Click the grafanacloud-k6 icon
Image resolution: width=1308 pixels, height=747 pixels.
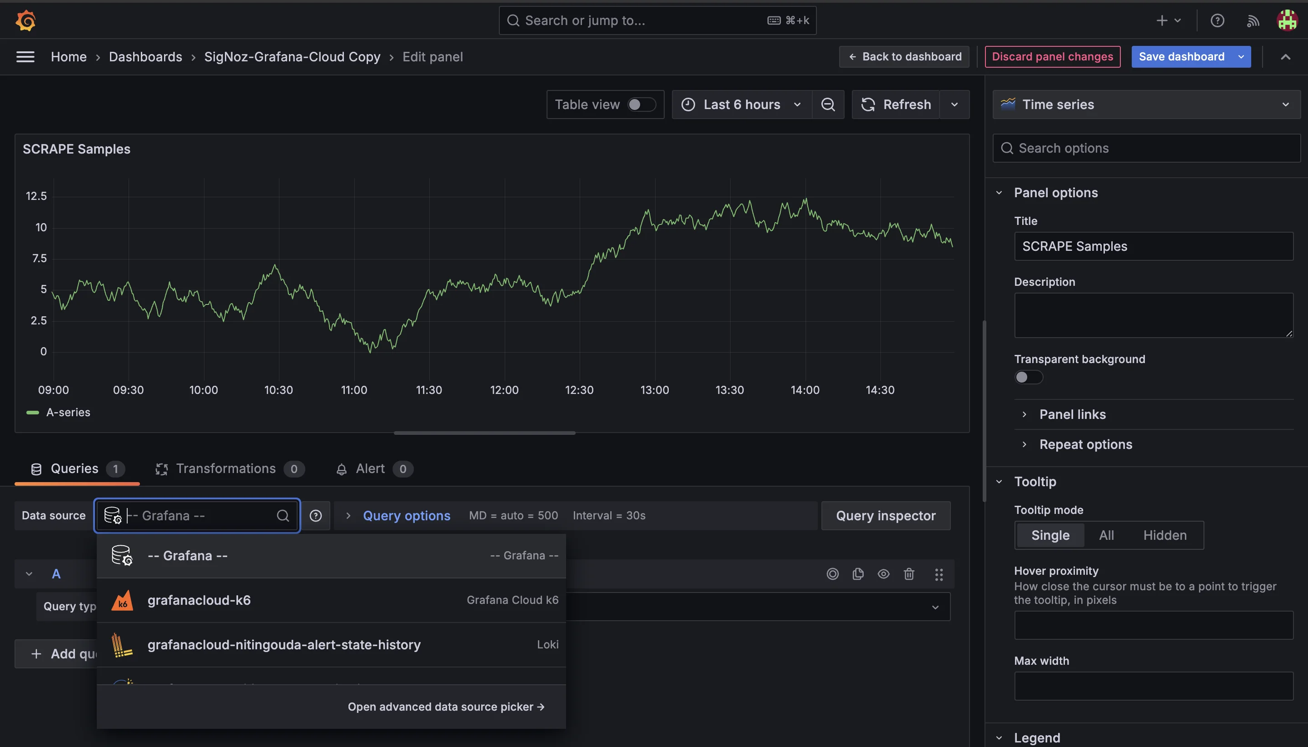122,600
